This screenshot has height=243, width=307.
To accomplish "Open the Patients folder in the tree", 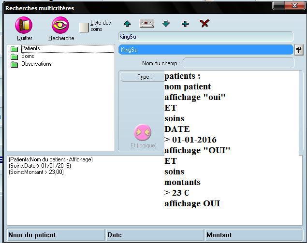I will [x=30, y=48].
